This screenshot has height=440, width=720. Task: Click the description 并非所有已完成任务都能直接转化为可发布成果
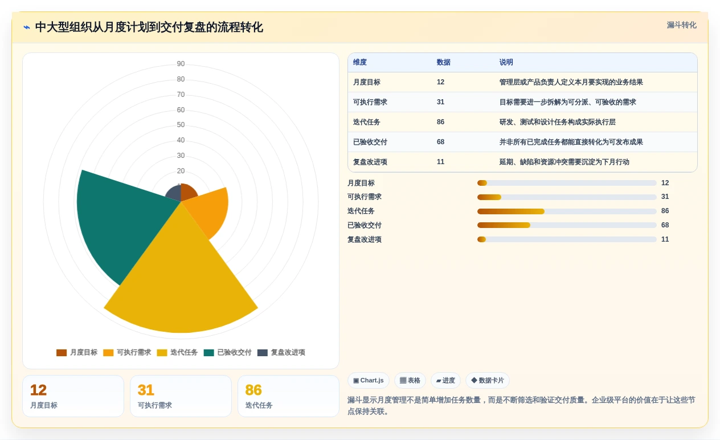571,142
